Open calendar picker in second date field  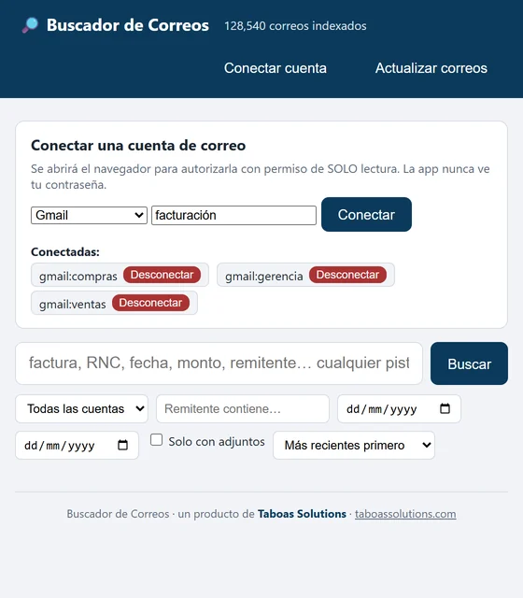[122, 445]
